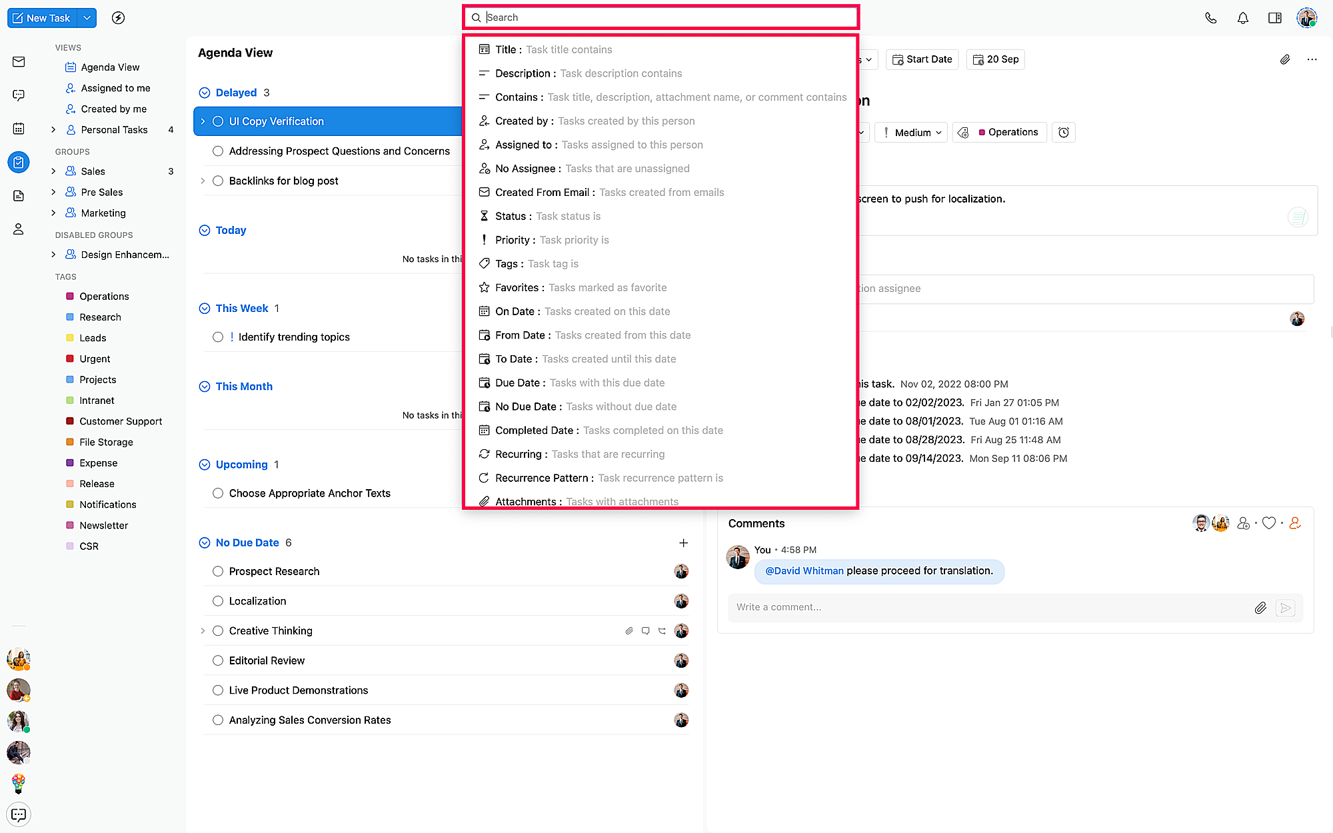Screen dimensions: 1333x833
Task: Open the mail icon in left sidebar
Action: [x=19, y=62]
